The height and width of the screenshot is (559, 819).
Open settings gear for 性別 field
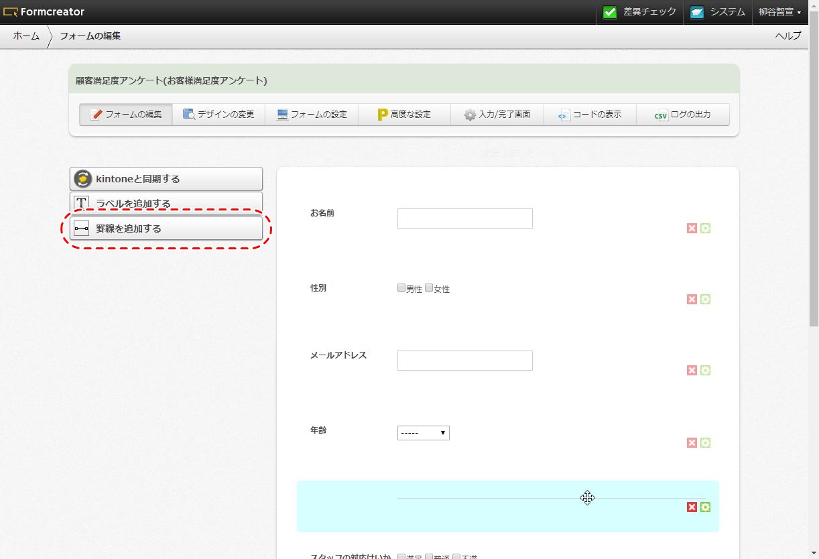click(705, 299)
